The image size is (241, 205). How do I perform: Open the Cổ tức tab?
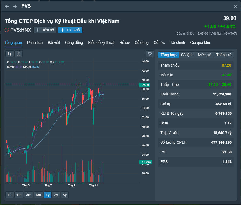[159, 43]
